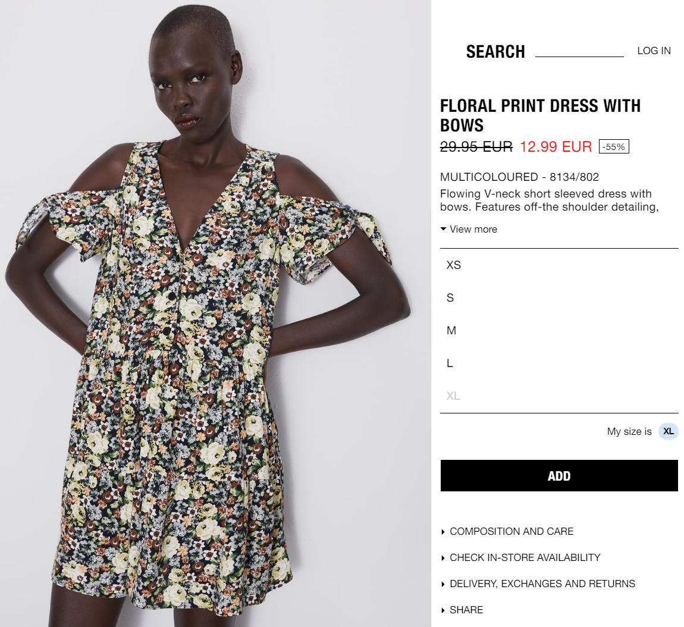Select size XS
This screenshot has height=627, width=684.
point(559,265)
